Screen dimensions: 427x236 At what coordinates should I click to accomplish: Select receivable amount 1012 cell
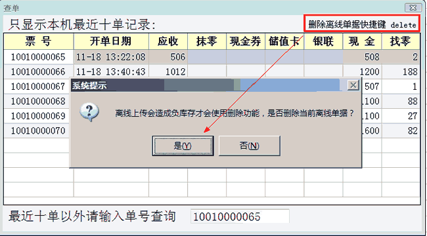click(x=168, y=71)
